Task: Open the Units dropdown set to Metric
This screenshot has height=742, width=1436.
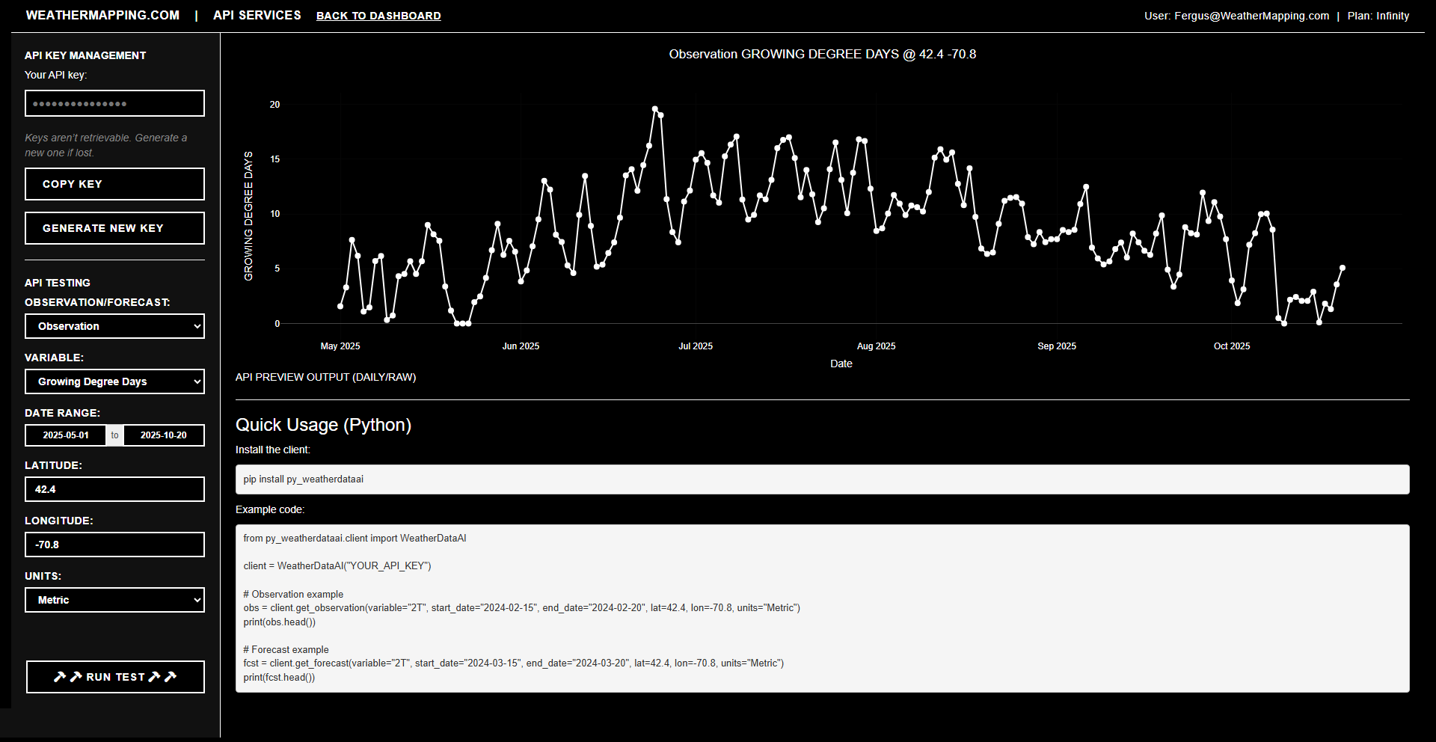Action: (114, 600)
